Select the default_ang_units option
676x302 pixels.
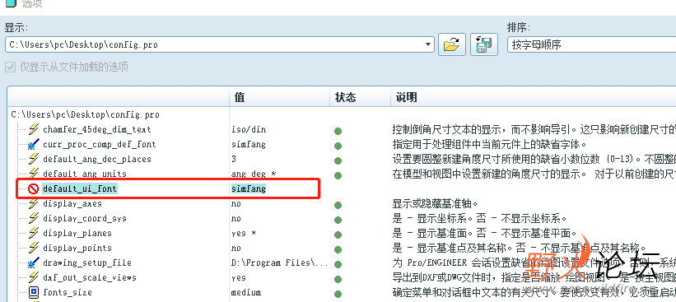click(x=85, y=174)
